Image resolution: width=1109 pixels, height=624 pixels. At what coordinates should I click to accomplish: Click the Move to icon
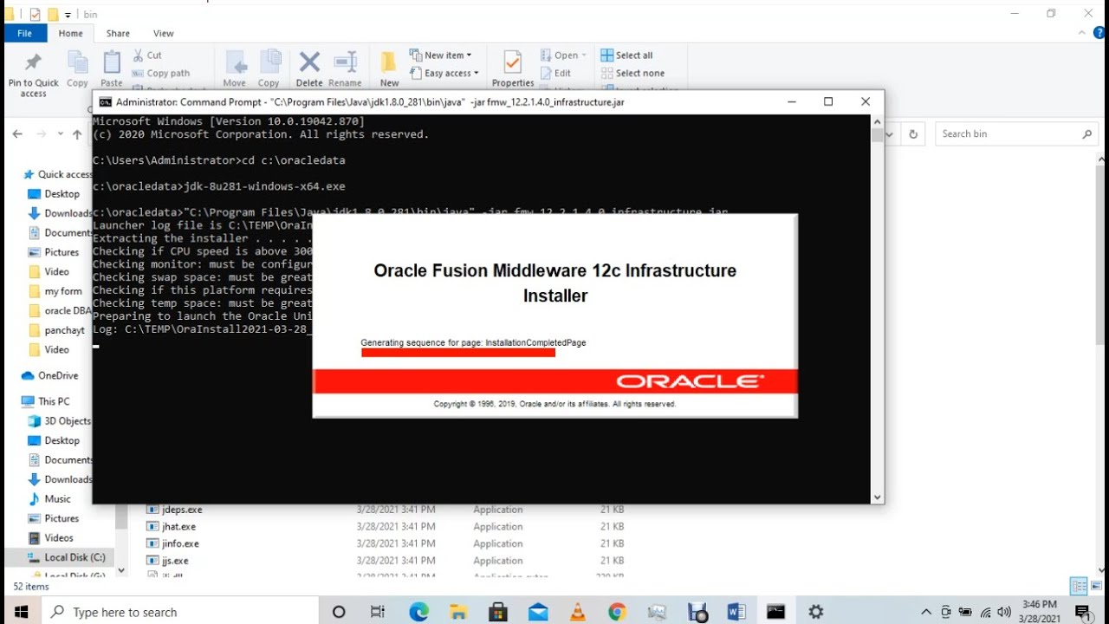pyautogui.click(x=235, y=62)
